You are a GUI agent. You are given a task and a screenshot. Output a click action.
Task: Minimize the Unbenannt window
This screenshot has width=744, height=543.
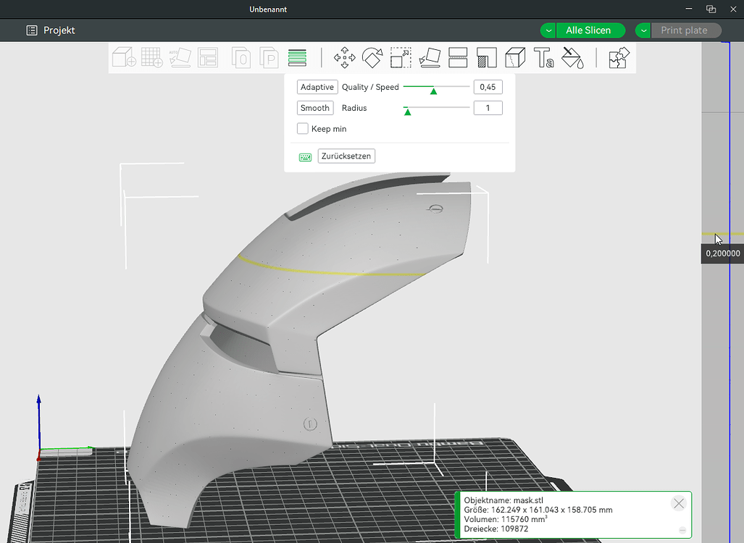pos(689,9)
